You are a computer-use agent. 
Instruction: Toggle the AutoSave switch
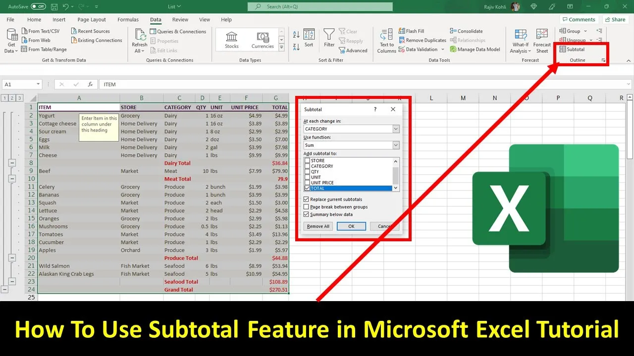tap(39, 6)
